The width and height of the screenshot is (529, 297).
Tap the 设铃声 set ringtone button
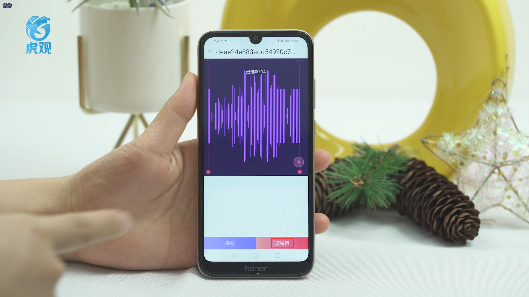283,243
